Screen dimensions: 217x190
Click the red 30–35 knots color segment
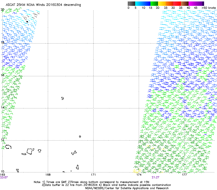(177, 4)
